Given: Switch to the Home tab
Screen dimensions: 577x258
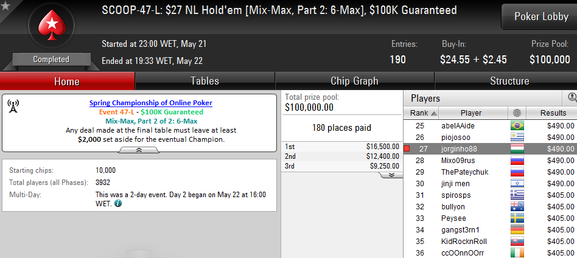Looking at the screenshot, I should [67, 81].
